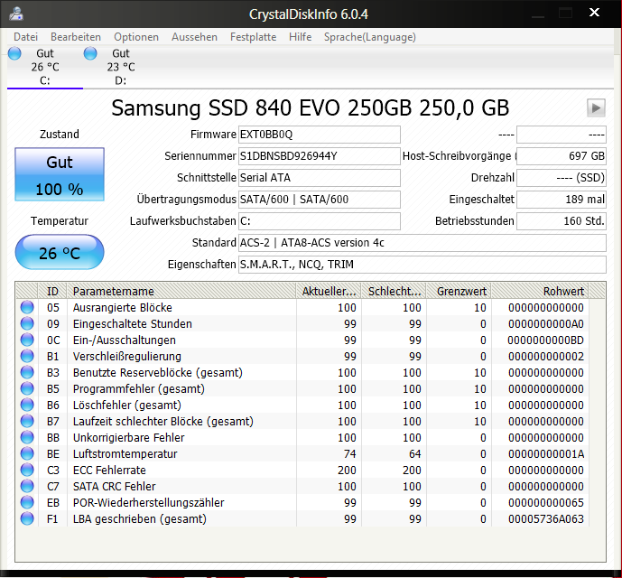
Task: Click raw value 00000000001A
Action: pyautogui.click(x=546, y=454)
